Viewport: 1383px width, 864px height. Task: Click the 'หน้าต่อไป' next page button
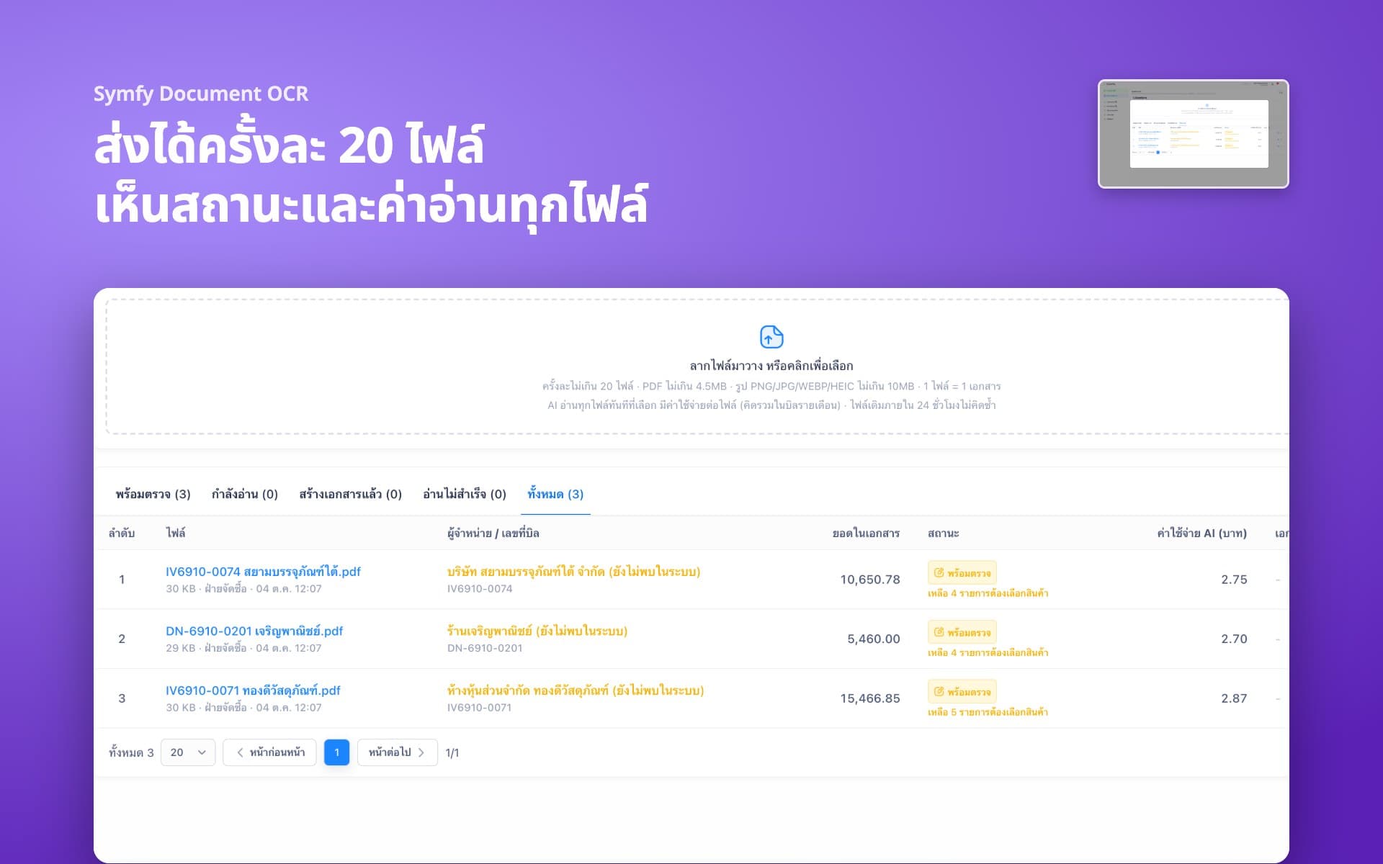[x=397, y=752]
